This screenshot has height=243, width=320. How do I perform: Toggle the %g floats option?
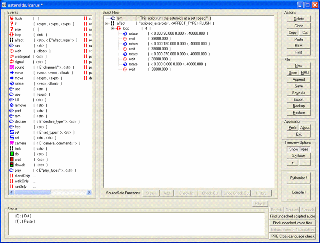pos(299,156)
